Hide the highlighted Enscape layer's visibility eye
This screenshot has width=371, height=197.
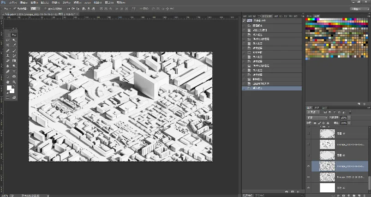[x=308, y=166]
